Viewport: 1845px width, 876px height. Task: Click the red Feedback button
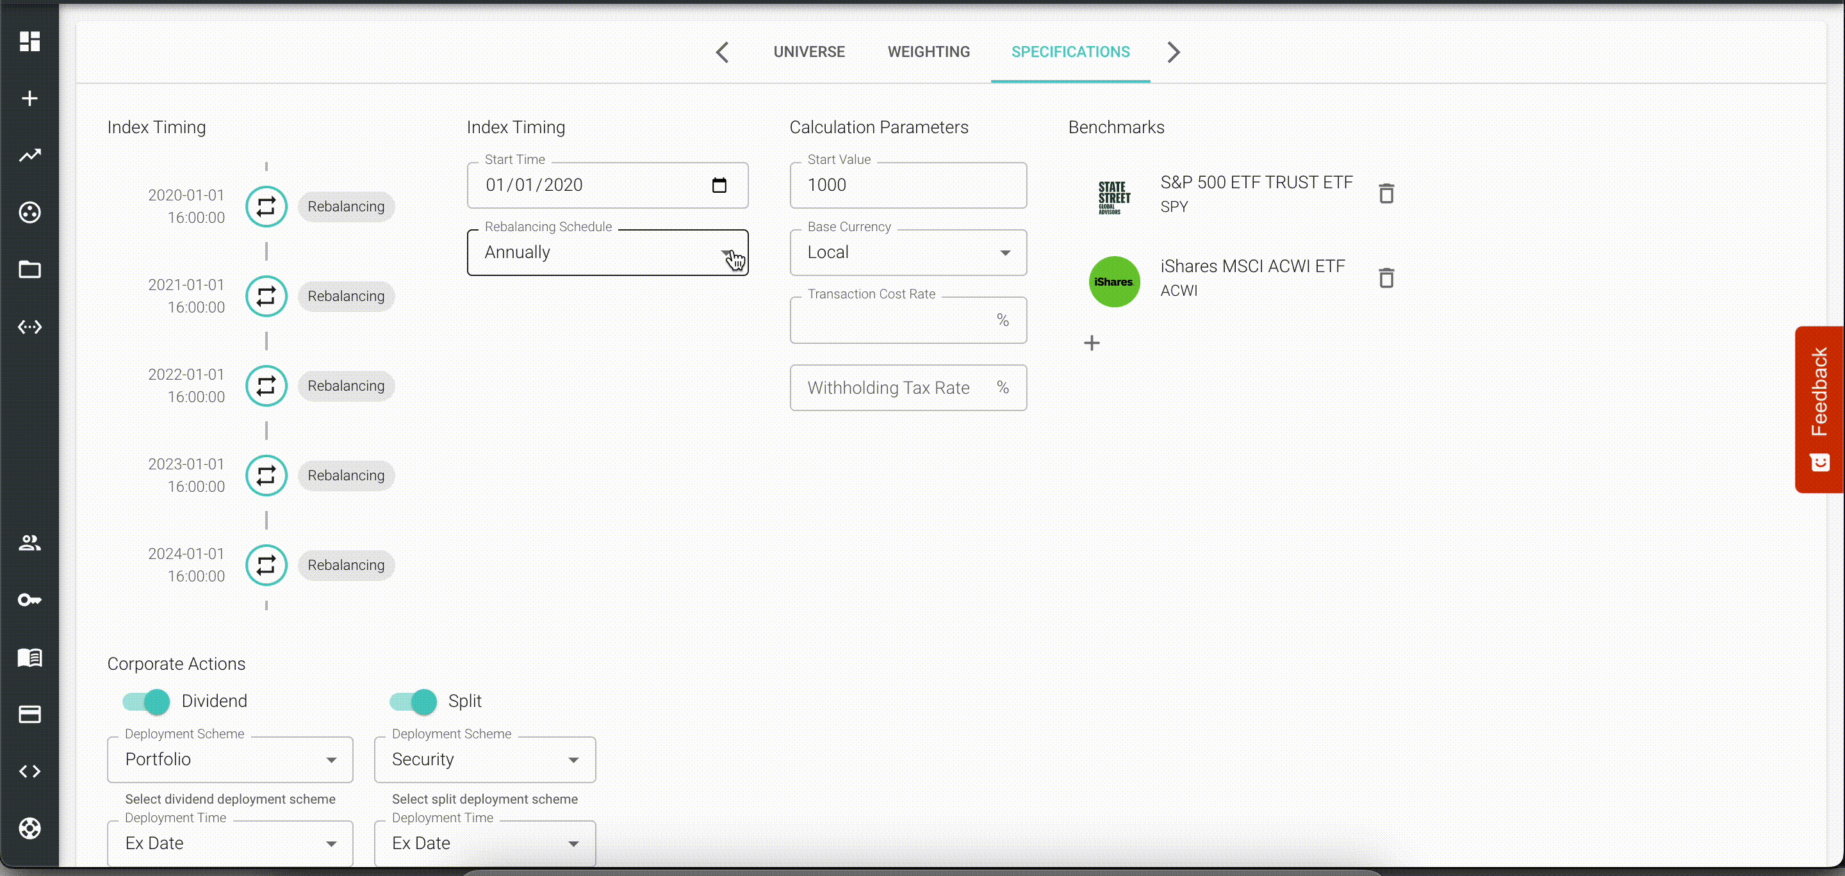pos(1819,409)
